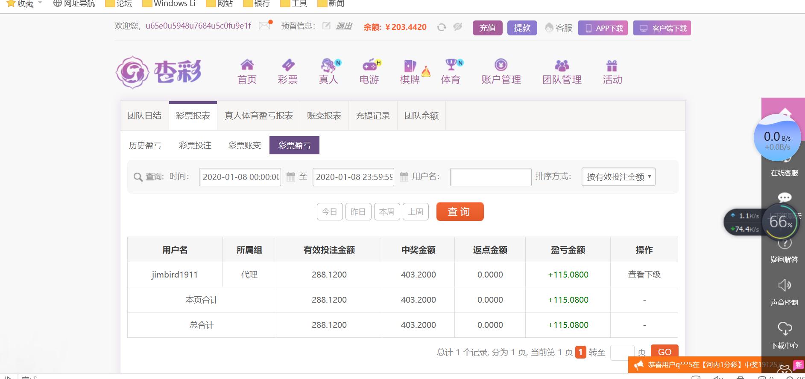The image size is (805, 379).
Task: Open the 体育 trophy icon
Action: pyautogui.click(x=451, y=65)
